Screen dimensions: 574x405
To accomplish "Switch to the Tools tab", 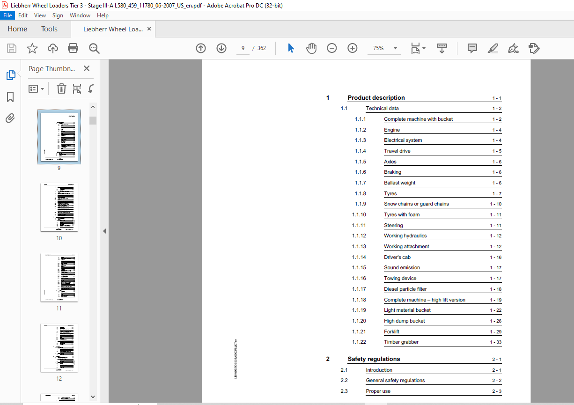I will 49,29.
